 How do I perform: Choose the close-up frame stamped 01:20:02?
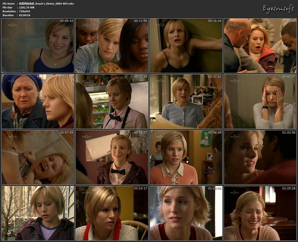pos(186,213)
